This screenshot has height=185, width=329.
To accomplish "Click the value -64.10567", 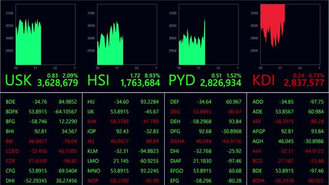I will point(65,112).
